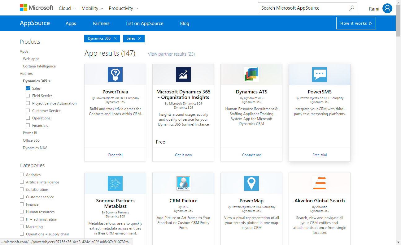Go to AppSource home

(x=35, y=23)
